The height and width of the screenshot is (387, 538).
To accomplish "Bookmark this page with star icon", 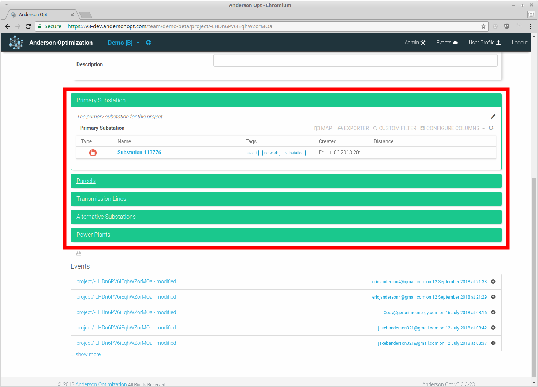I will click(x=483, y=26).
